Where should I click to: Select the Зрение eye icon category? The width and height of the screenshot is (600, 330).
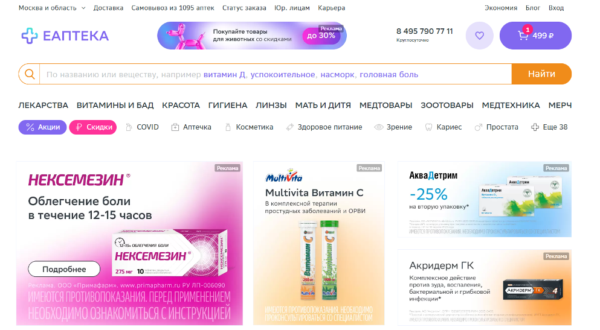coord(393,127)
